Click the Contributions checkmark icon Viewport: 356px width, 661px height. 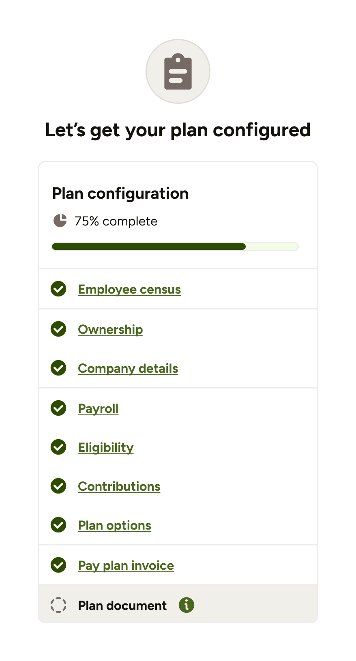pyautogui.click(x=59, y=486)
